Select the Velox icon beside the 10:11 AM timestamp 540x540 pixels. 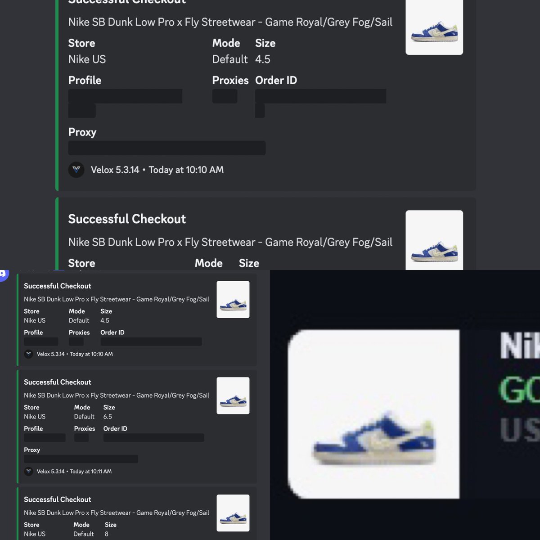[x=28, y=471]
